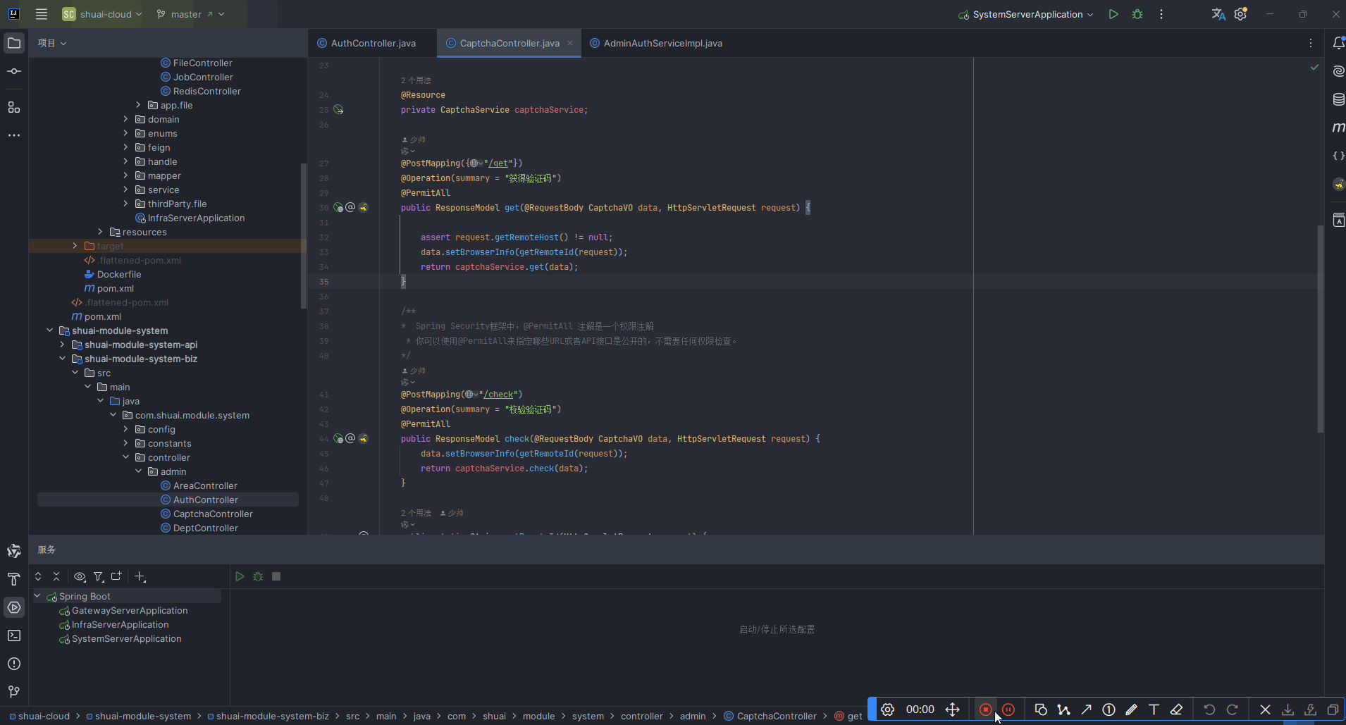The height and width of the screenshot is (725, 1346).
Task: Open the master branch dropdown
Action: [190, 14]
